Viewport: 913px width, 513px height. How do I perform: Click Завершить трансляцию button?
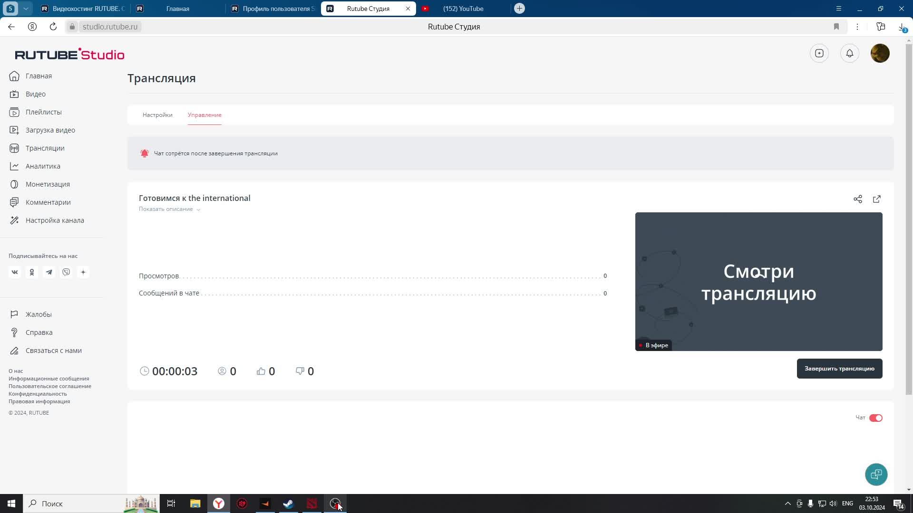point(840,369)
